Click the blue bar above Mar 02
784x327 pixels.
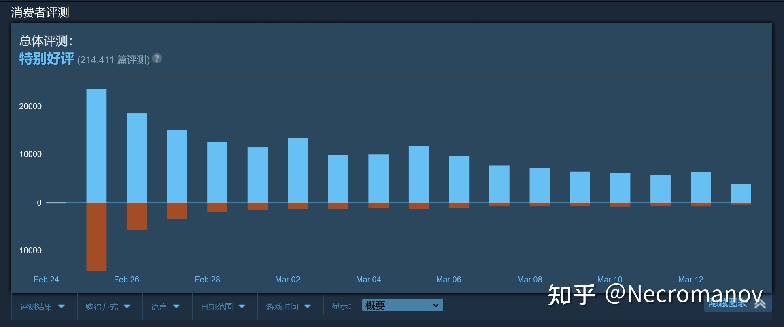pyautogui.click(x=298, y=170)
